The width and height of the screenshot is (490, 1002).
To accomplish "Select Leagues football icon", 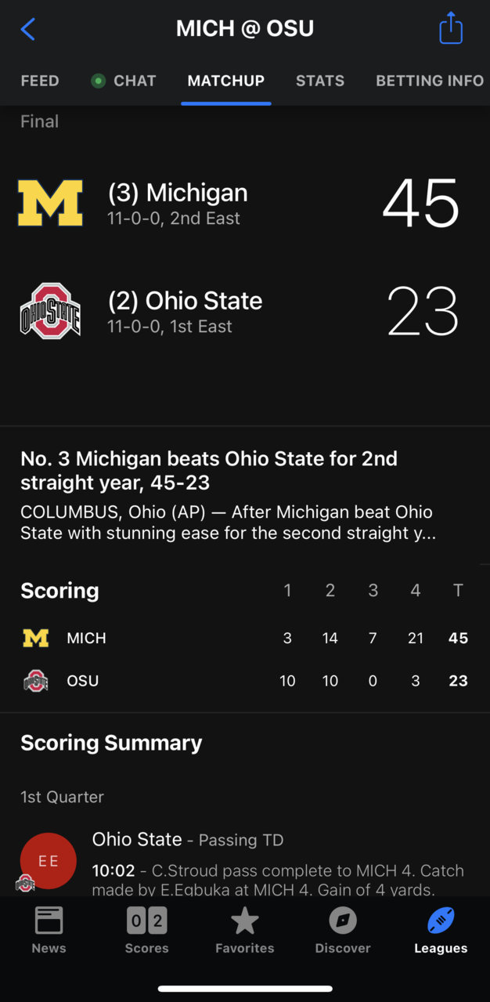I will [x=441, y=921].
